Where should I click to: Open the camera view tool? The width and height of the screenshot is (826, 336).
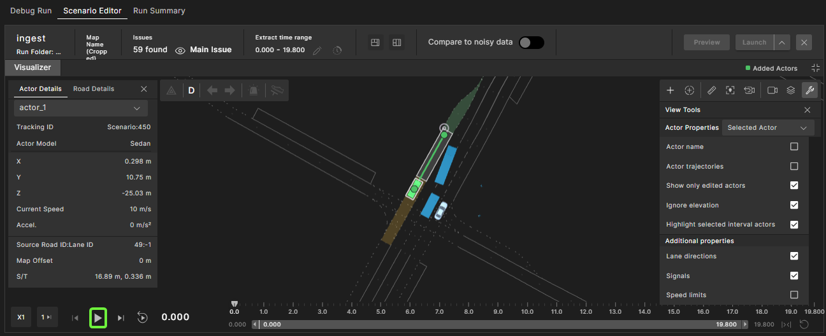click(772, 90)
